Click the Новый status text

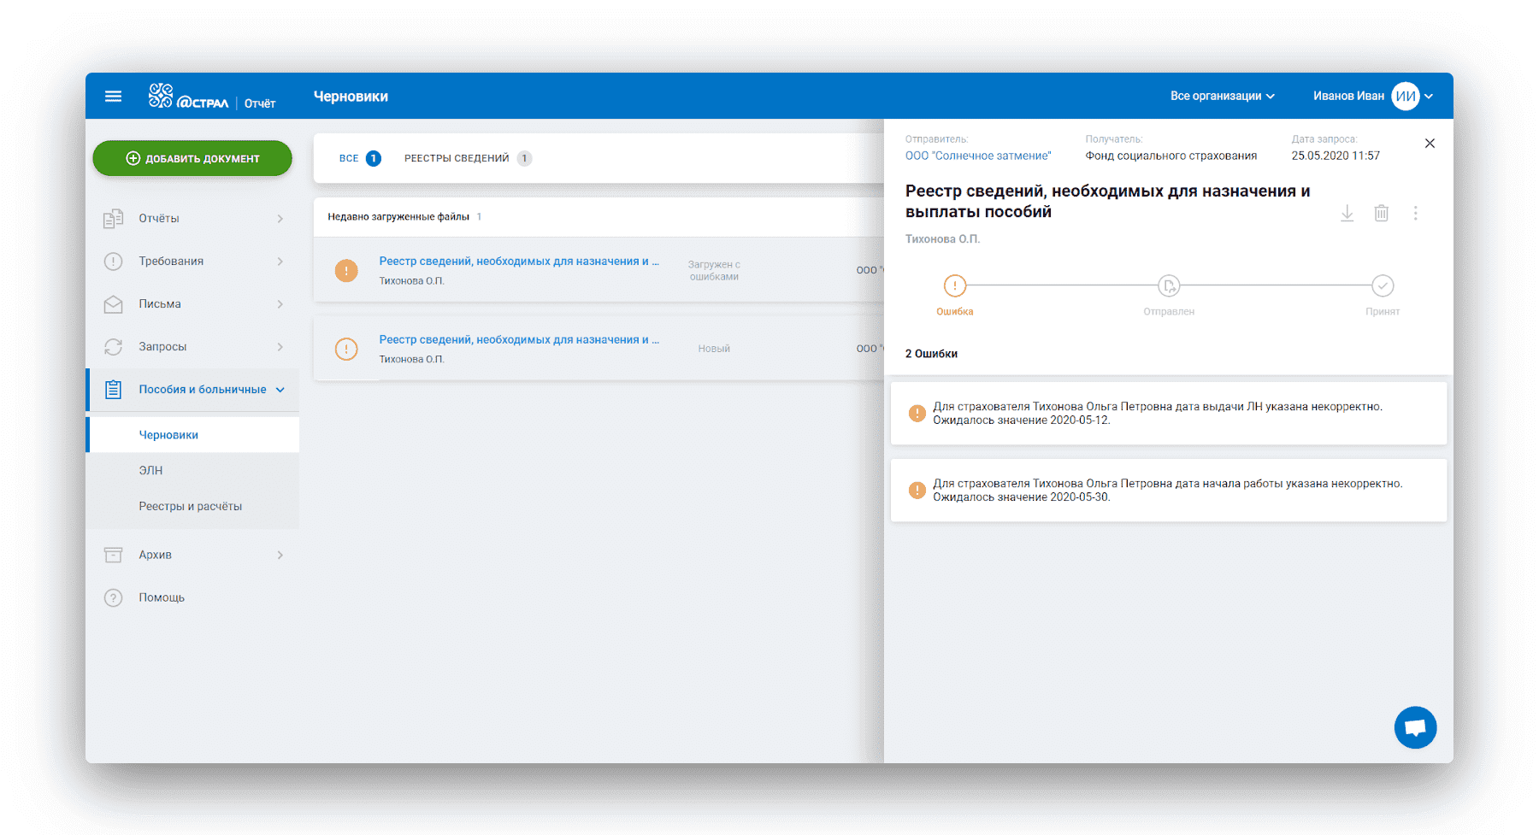click(x=714, y=349)
